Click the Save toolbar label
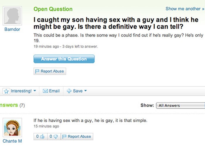This screenshot has width=205, height=147. point(78,91)
